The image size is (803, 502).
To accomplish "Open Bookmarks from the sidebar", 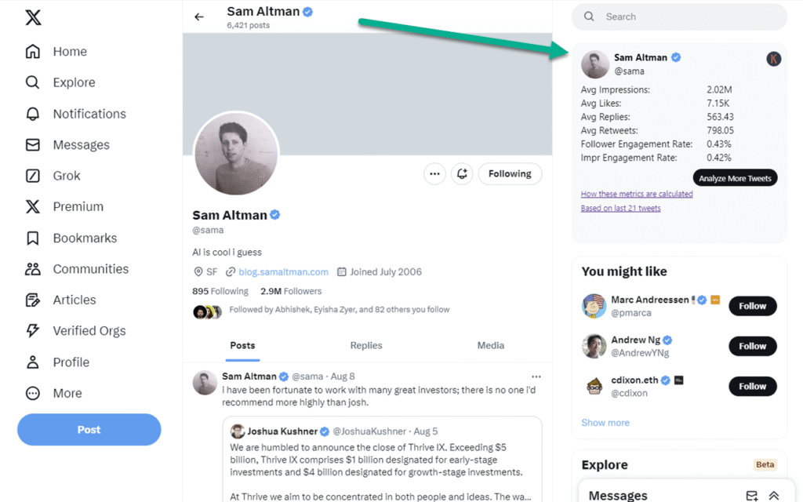I will (34, 238).
